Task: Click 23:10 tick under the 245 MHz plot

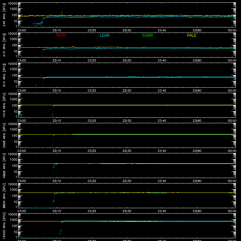Action: coord(57,30)
